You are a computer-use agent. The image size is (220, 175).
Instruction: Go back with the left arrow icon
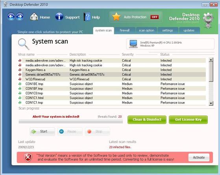point(11,17)
